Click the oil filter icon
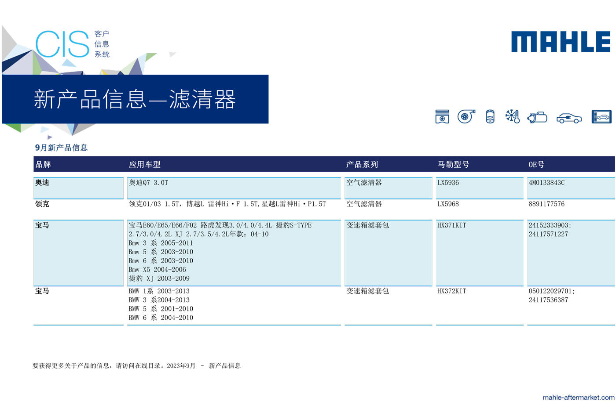This screenshot has width=616, height=401. click(490, 116)
